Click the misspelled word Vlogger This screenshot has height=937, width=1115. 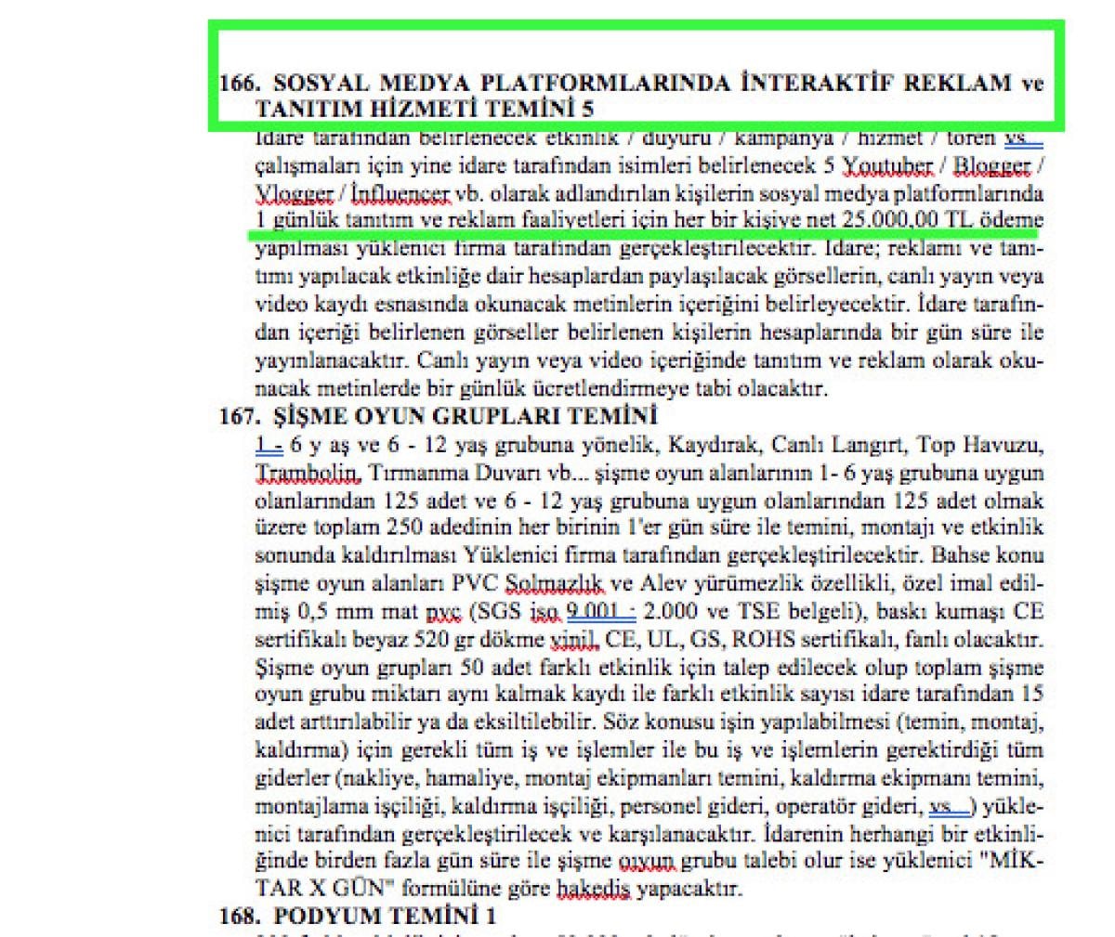(294, 194)
